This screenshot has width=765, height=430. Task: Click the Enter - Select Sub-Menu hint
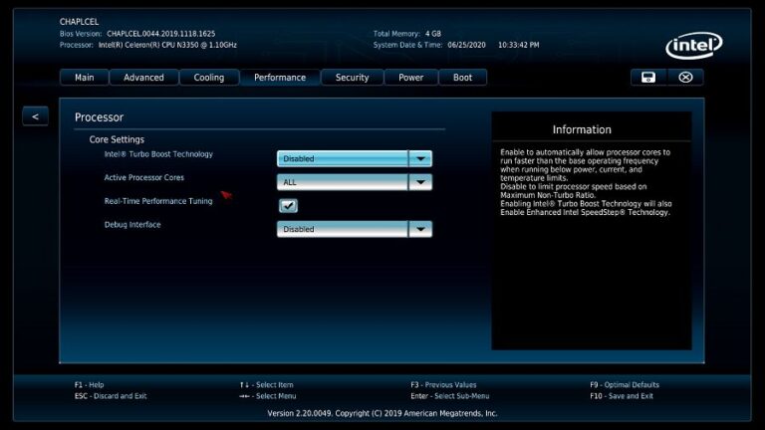coord(450,396)
